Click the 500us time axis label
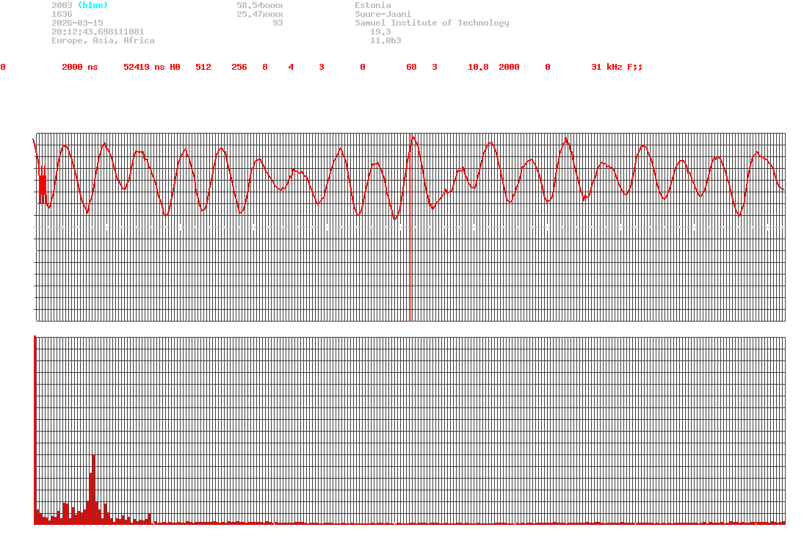The height and width of the screenshot is (541, 804). (410, 331)
